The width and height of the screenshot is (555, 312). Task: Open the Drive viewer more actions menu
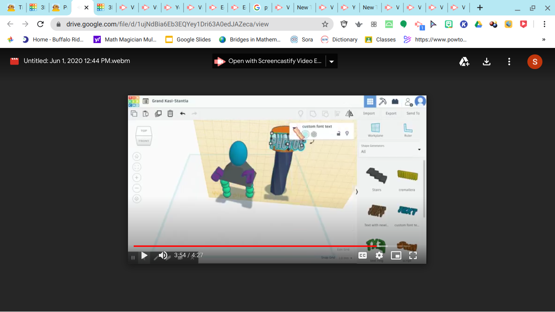[x=509, y=62]
